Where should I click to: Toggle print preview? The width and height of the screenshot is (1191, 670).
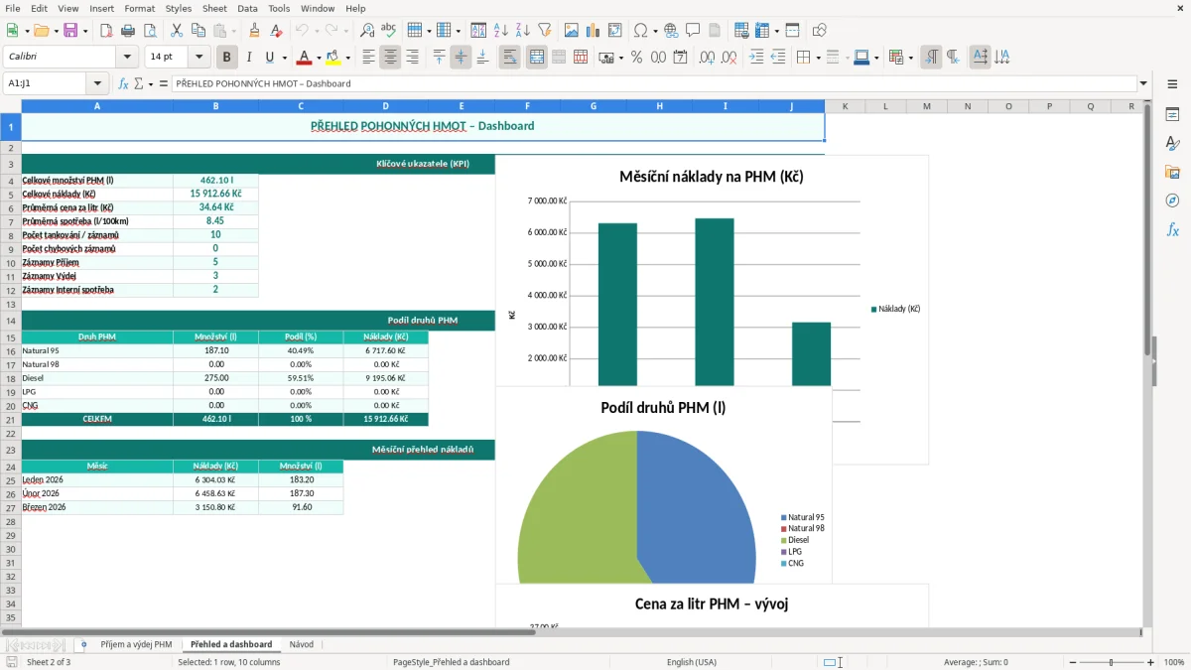tap(150, 31)
